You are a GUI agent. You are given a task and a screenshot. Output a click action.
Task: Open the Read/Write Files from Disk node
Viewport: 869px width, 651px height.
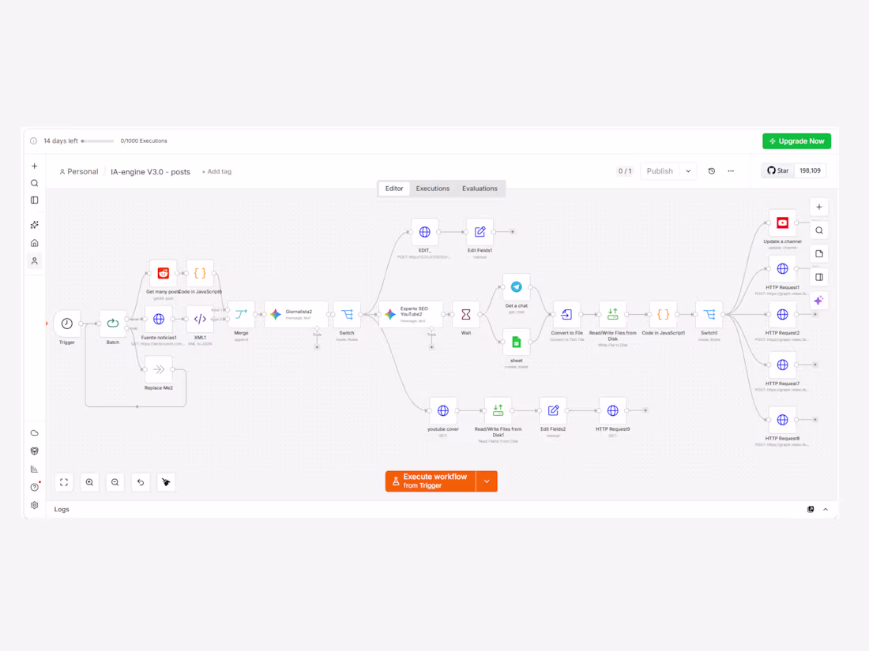coord(612,314)
